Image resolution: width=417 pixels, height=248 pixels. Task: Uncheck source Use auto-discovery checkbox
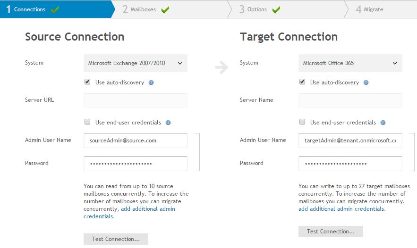87,82
